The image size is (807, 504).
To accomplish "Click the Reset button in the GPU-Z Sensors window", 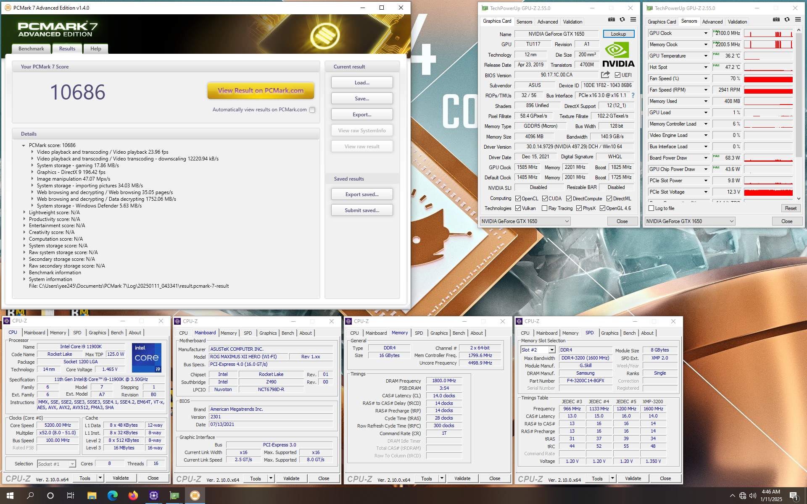I will (791, 208).
